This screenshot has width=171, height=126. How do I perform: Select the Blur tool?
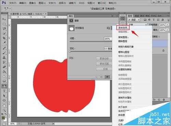(x=4, y=76)
